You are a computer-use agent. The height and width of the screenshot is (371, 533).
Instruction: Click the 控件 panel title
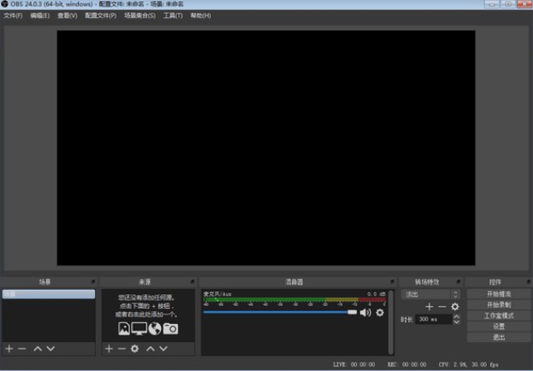495,282
